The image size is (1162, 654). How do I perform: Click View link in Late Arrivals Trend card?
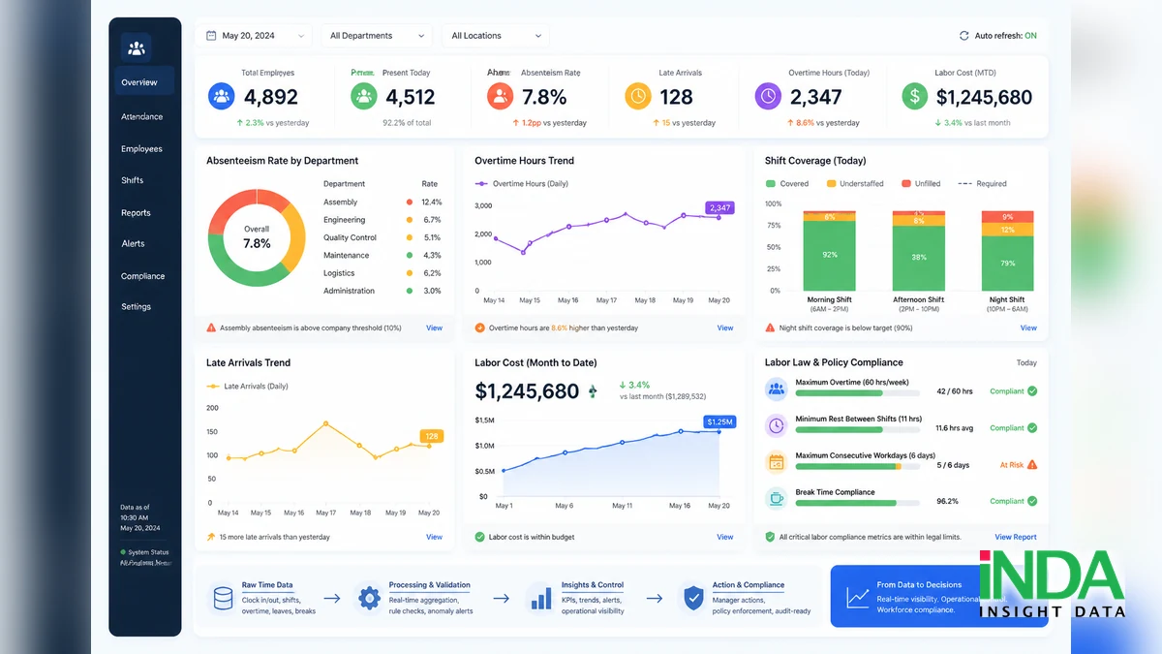tap(435, 537)
